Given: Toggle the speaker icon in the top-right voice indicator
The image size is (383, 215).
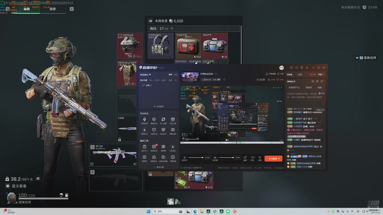Looking at the screenshot, I should (x=357, y=58).
